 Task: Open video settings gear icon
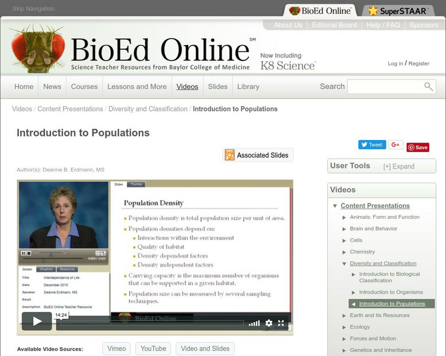pos(269,323)
